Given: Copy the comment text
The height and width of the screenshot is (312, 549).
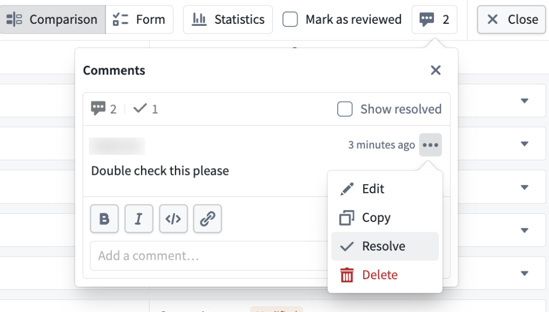Looking at the screenshot, I should (377, 217).
